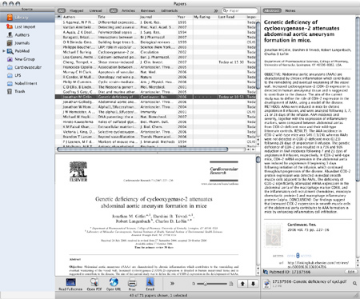Viewport: 360px width, 299px height.
Task: Sort by the Year column header
Action: pyautogui.click(x=185, y=17)
